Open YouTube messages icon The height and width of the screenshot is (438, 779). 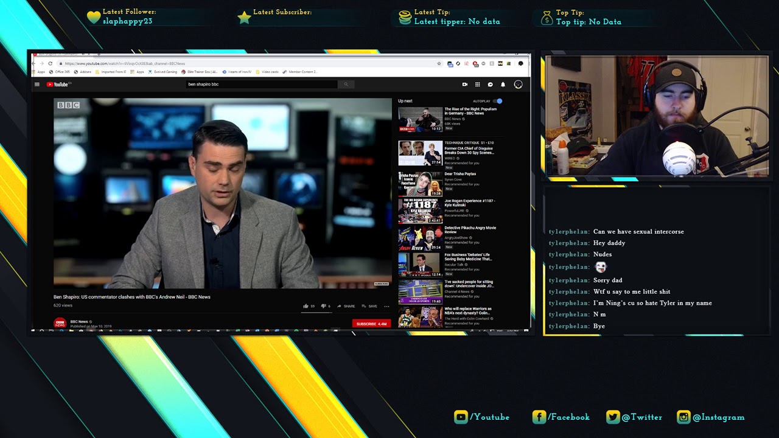pos(491,85)
